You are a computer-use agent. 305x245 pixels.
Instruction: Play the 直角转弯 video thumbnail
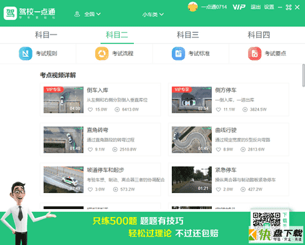point(63,140)
